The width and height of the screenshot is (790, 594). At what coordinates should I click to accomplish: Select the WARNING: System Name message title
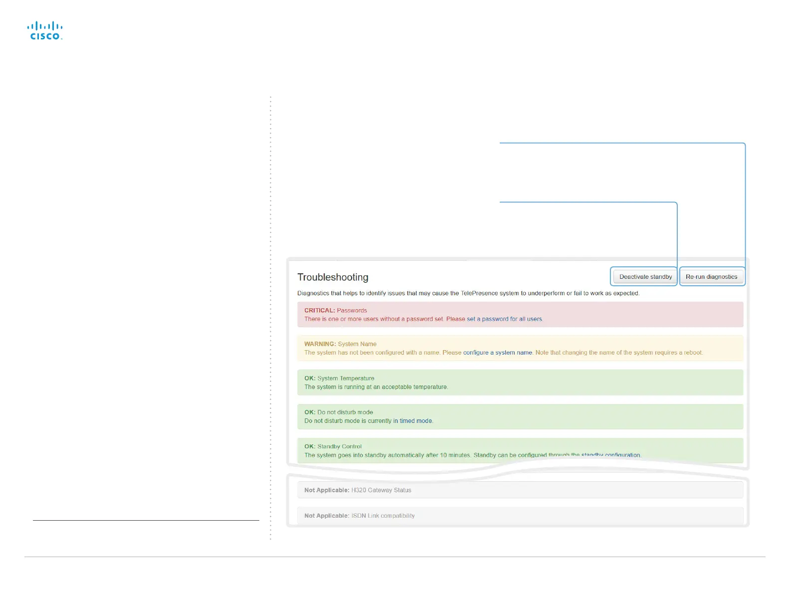tap(340, 344)
